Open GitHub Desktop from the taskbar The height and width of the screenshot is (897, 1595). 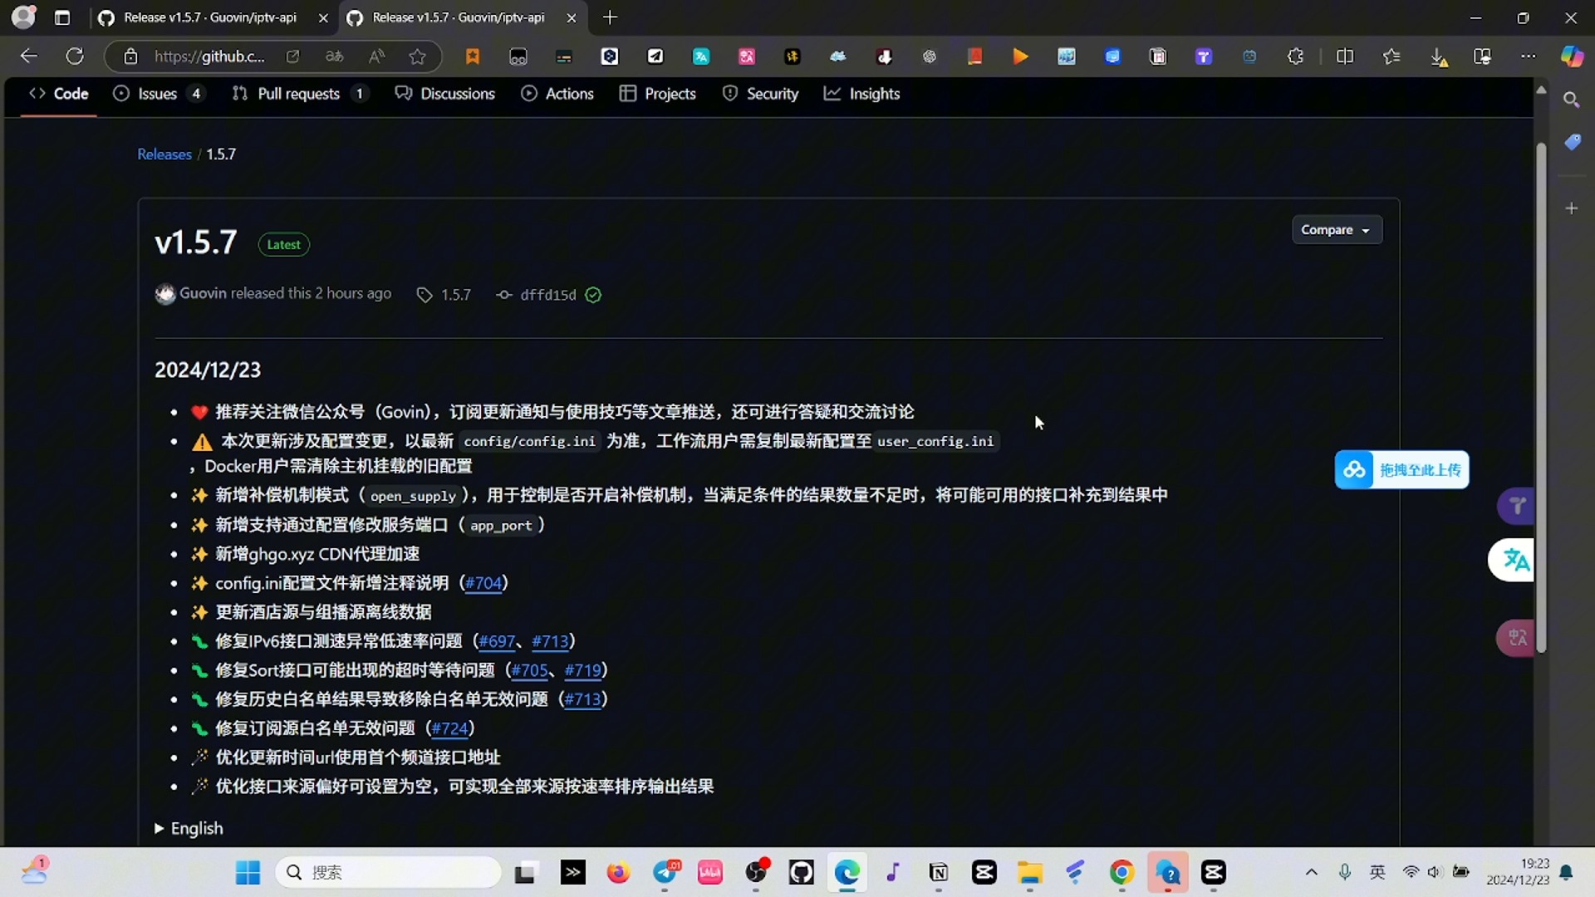pyautogui.click(x=802, y=872)
